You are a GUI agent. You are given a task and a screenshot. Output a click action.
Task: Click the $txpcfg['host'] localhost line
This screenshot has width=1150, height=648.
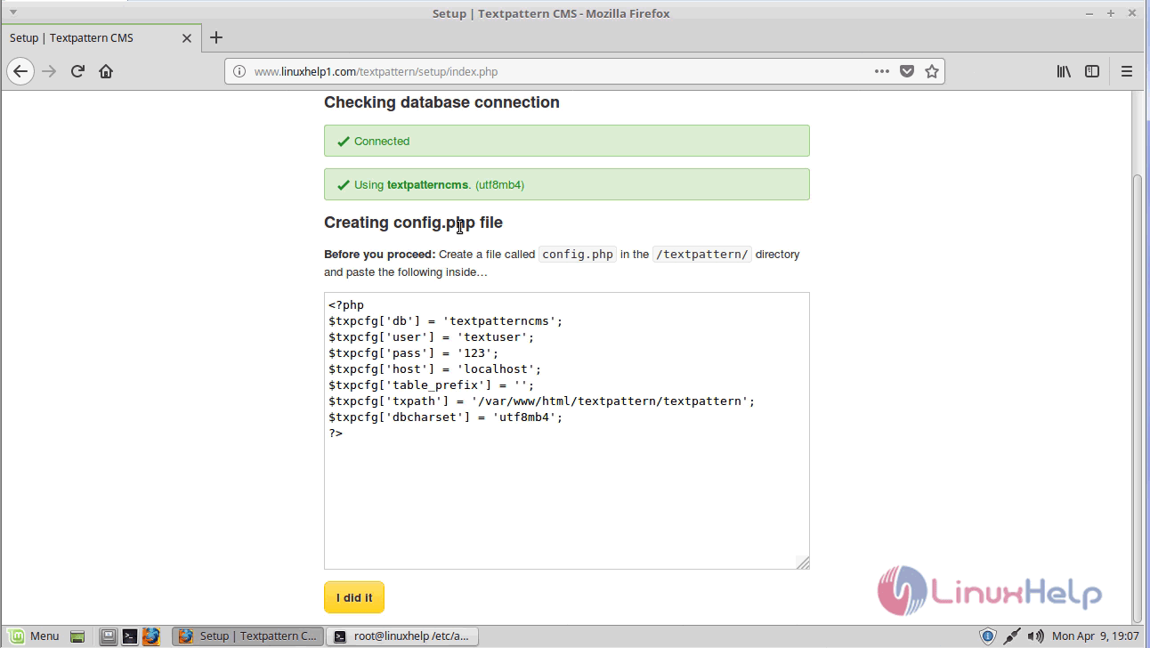pyautogui.click(x=435, y=369)
